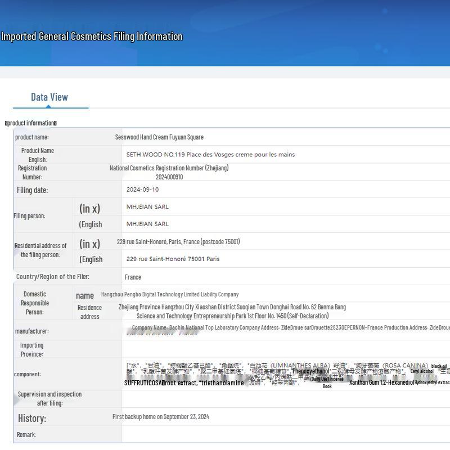Click the filing date 2024-09-10 value

tap(143, 190)
